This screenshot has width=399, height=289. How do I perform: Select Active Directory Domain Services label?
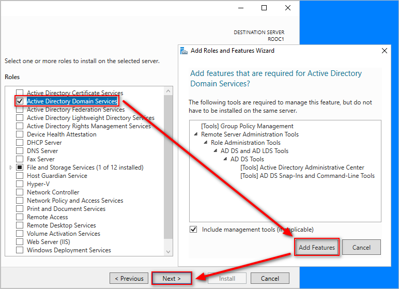pyautogui.click(x=72, y=101)
